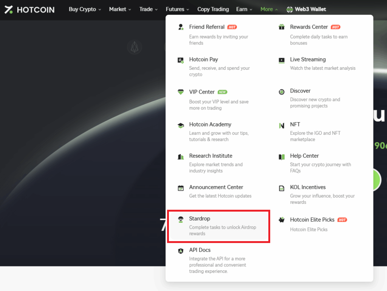Viewport: 387px width, 291px height.
Task: Open the Copy Trading page
Action: [x=213, y=9]
